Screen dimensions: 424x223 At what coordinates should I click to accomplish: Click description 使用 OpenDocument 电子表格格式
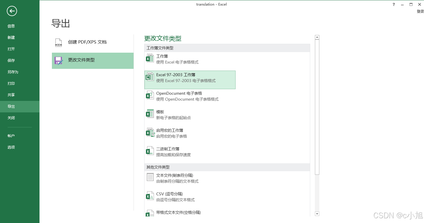[x=187, y=99]
